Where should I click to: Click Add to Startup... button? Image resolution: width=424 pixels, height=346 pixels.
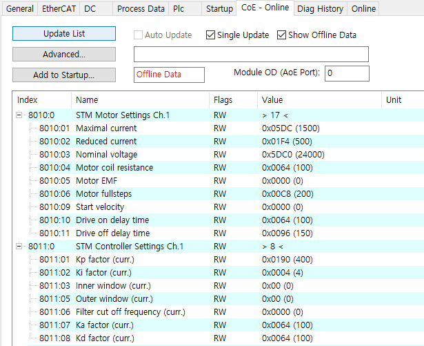64,75
